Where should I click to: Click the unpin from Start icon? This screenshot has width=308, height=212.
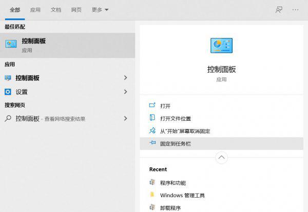pyautogui.click(x=152, y=131)
